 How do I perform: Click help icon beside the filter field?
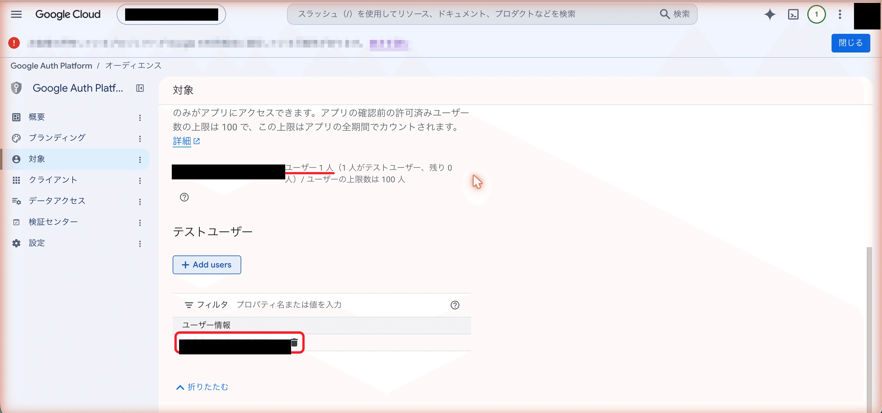click(455, 305)
